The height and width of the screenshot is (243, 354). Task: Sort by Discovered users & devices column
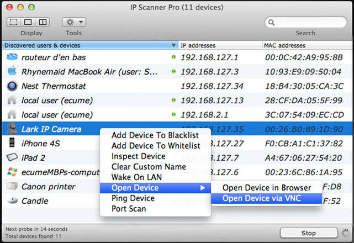tap(90, 45)
